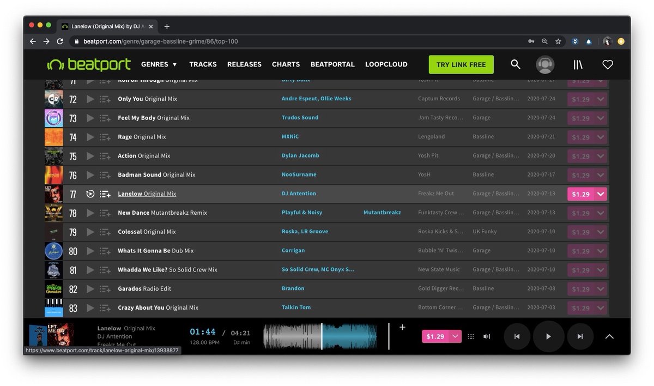Open label Freakz Me Out in list
The height and width of the screenshot is (386, 654).
point(437,194)
